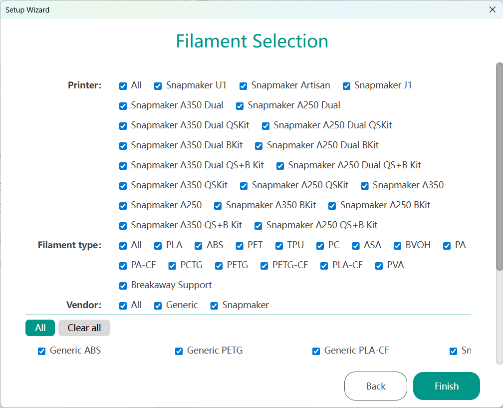This screenshot has width=503, height=408.
Task: Click Finish to complete setup
Action: pyautogui.click(x=446, y=386)
